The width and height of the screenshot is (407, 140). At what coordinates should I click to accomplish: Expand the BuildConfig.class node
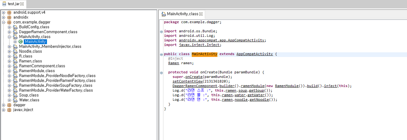pos(9,27)
